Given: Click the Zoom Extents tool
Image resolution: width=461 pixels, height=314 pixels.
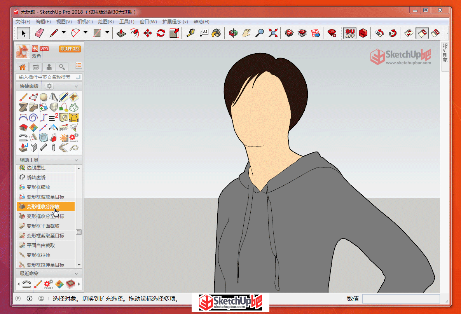Looking at the screenshot, I should (273, 33).
